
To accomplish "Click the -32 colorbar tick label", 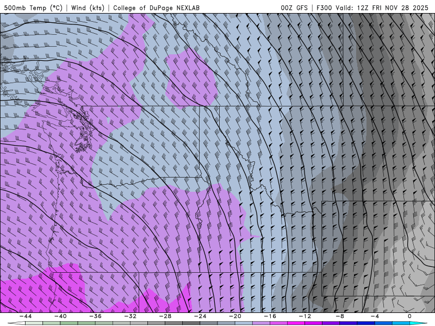I will [130, 316].
